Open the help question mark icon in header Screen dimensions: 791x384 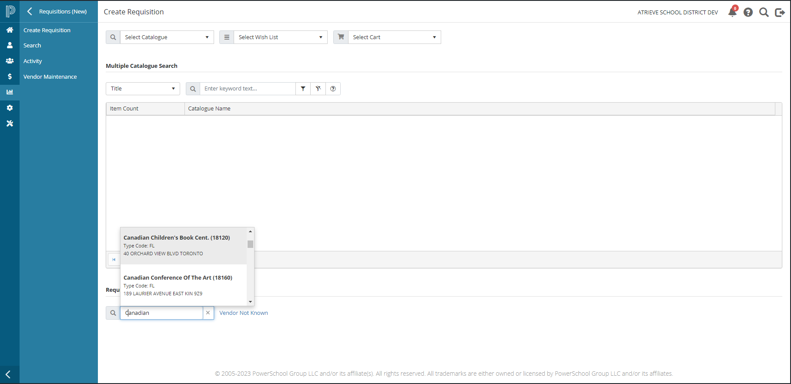click(748, 12)
